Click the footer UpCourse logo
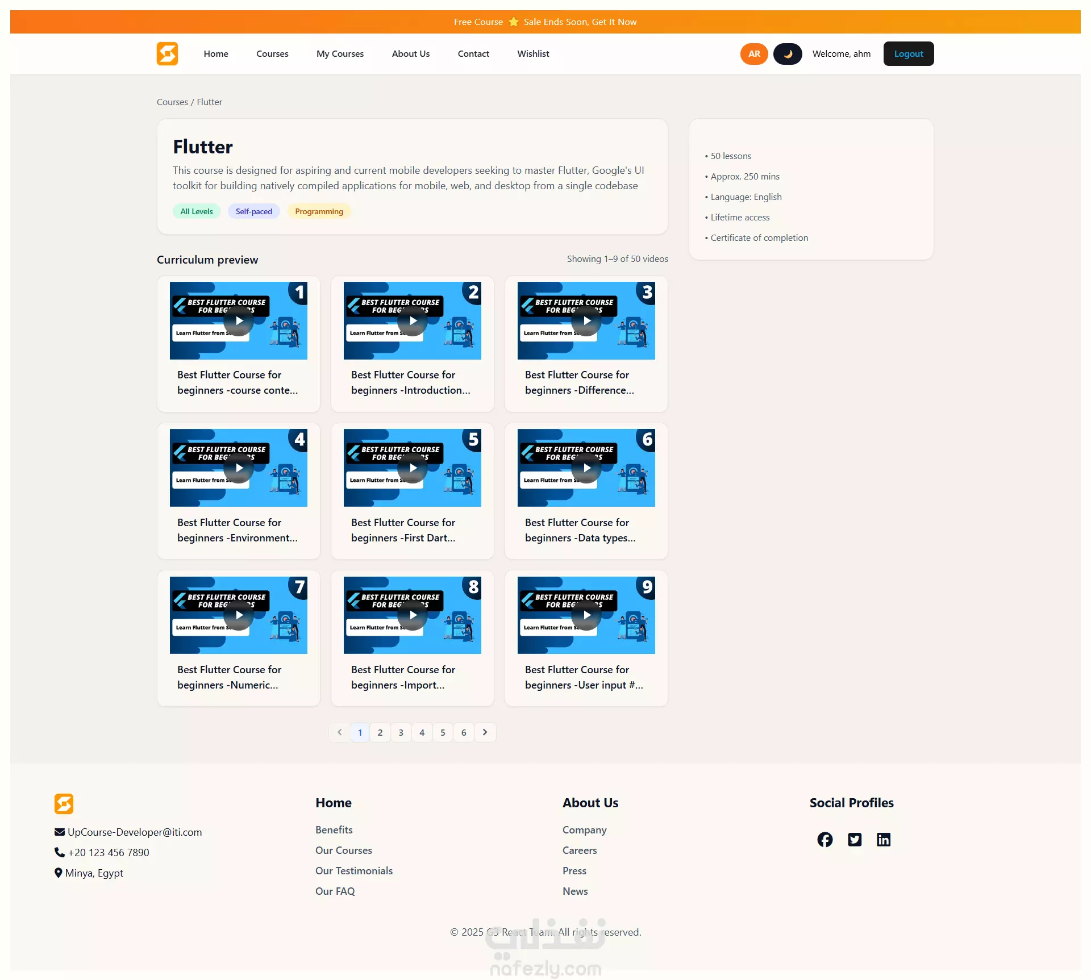This screenshot has width=1091, height=980. pyautogui.click(x=64, y=803)
